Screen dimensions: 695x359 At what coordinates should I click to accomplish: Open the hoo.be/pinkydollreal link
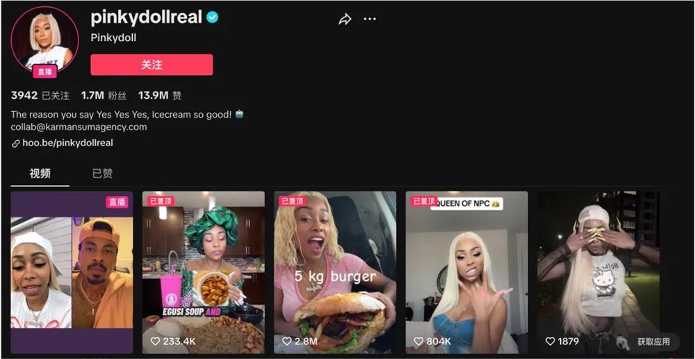tap(67, 143)
